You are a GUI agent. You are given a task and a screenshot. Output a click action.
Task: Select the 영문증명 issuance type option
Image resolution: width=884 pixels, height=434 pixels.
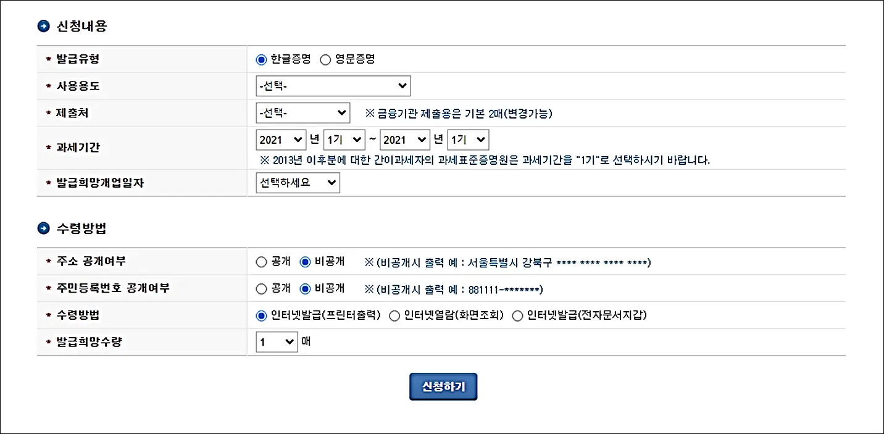coord(325,59)
